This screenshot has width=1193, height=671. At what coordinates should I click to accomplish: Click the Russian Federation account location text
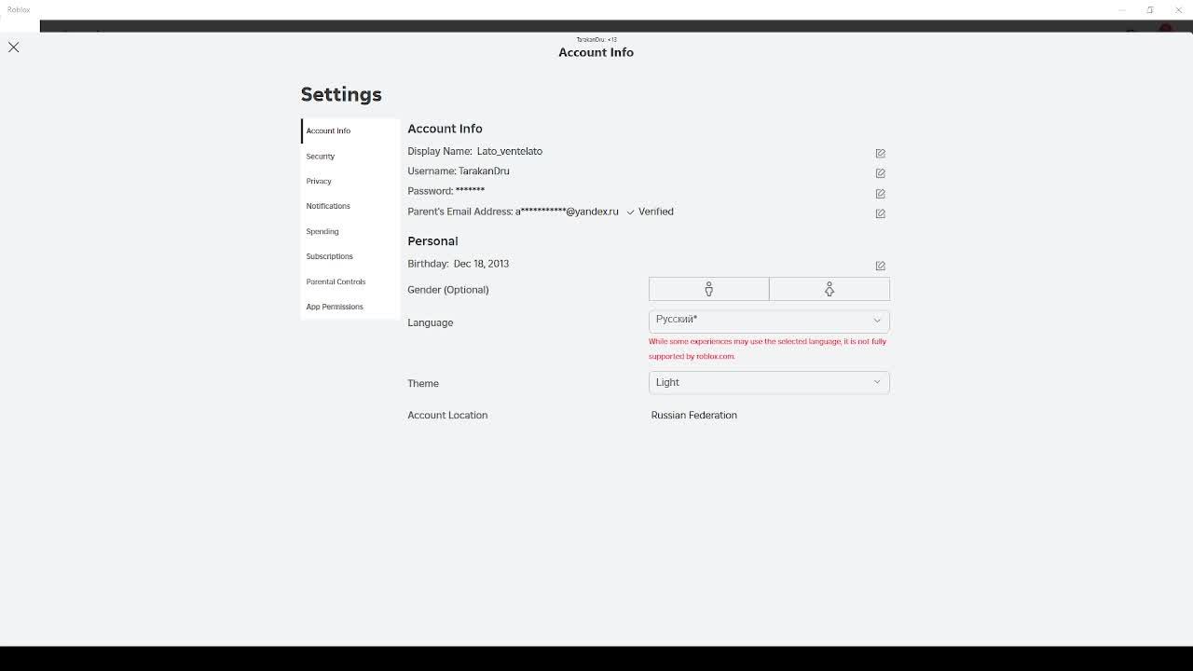coord(694,415)
